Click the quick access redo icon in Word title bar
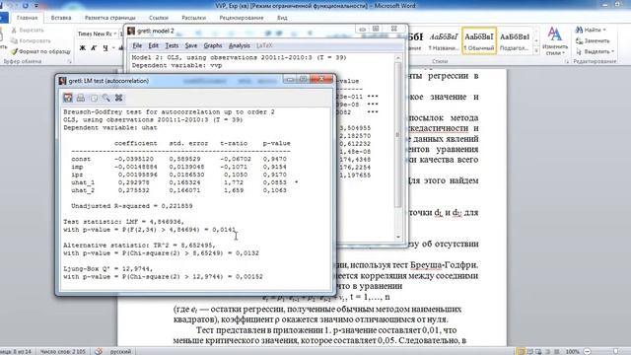 tap(25, 6)
